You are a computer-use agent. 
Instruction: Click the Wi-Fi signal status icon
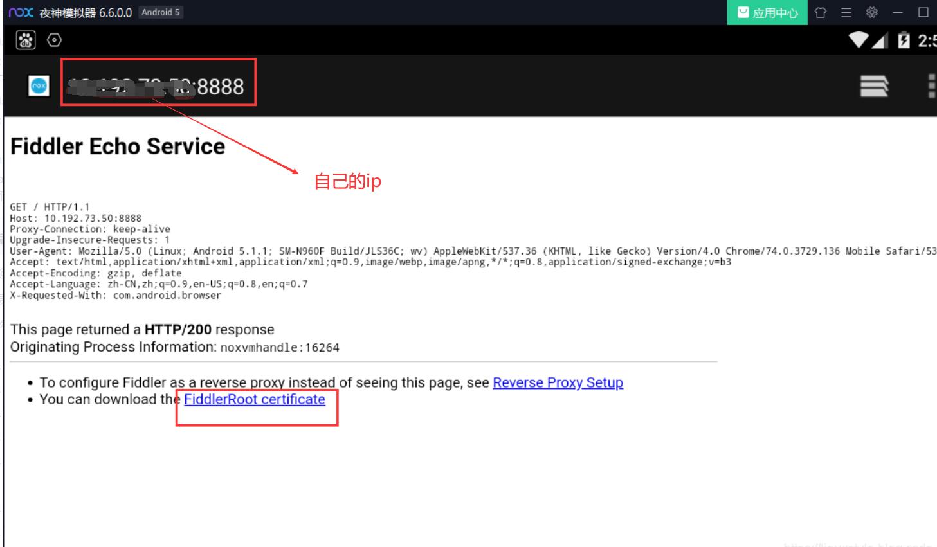pos(859,40)
